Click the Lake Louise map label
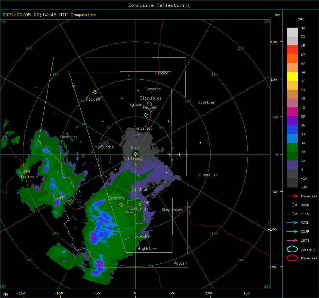 pyautogui.click(x=27, y=174)
